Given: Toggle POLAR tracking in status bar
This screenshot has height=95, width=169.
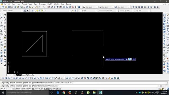Looking at the screenshot, I should (29, 89).
